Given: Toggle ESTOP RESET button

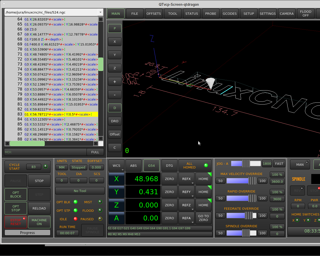Looking at the screenshot, I should (16, 222).
